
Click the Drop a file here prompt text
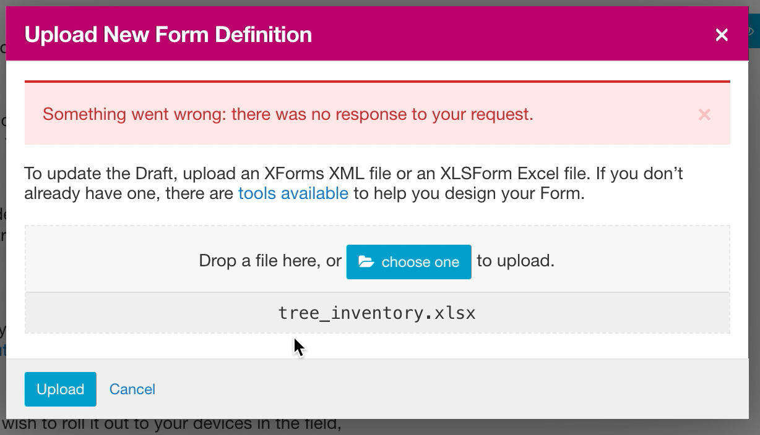click(x=269, y=261)
